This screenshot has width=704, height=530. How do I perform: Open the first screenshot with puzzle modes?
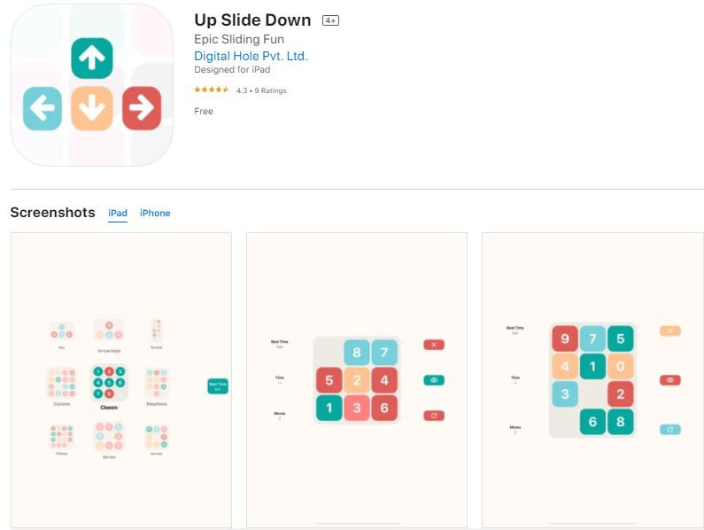[121, 380]
